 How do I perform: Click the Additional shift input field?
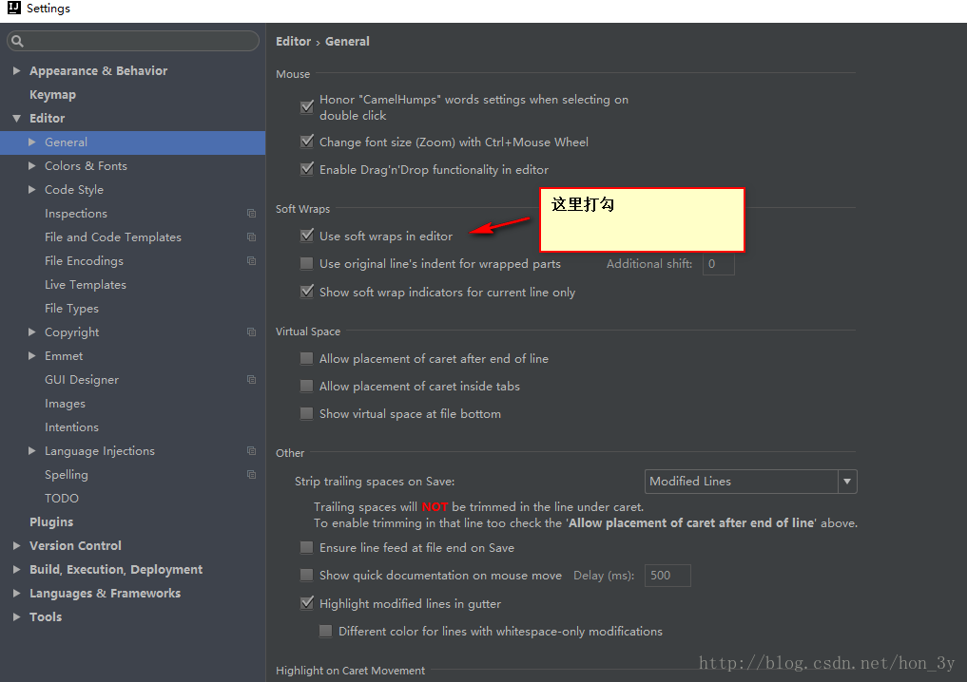(719, 264)
